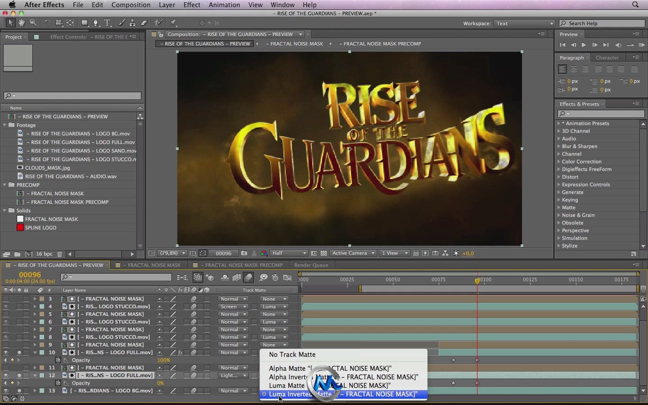Click the Frame Blending enable button
This screenshot has height=405, width=648.
click(237, 278)
